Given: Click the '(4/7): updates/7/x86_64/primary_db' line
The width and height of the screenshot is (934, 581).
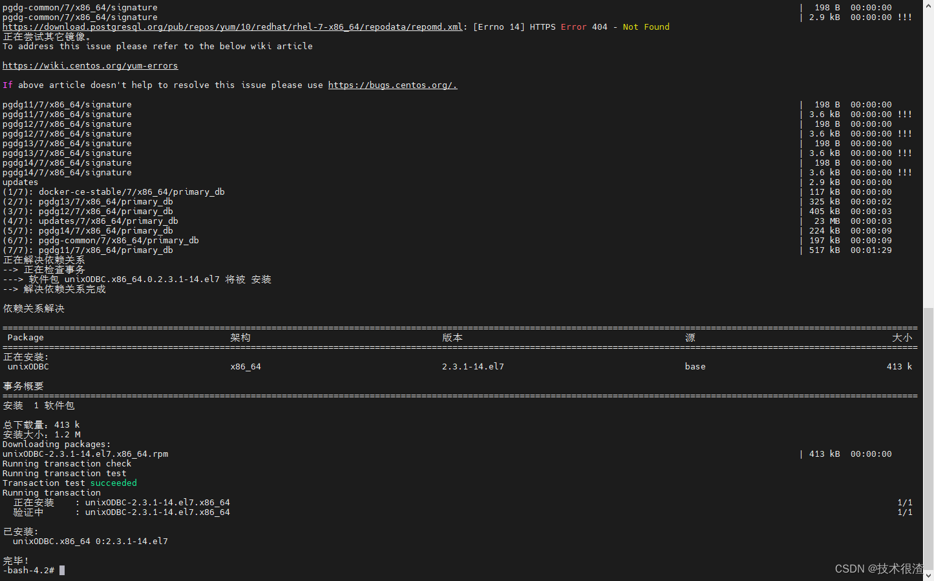Looking at the screenshot, I should [x=90, y=221].
